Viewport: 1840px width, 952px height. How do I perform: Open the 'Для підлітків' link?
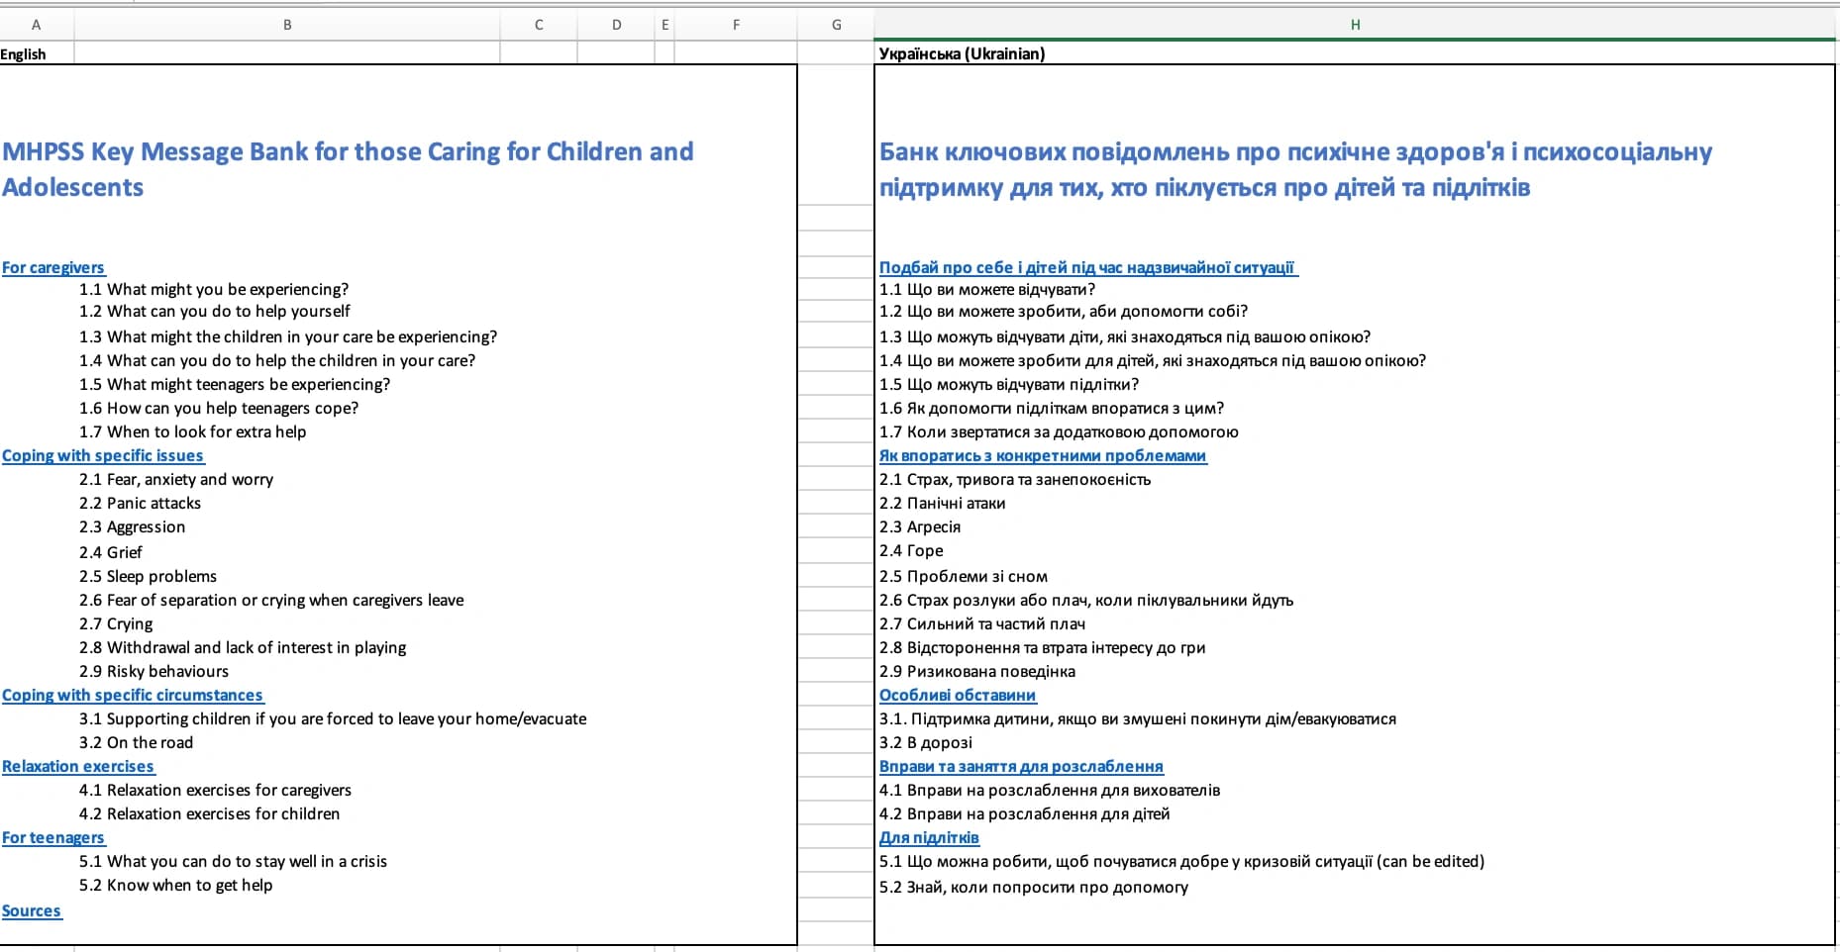(929, 837)
